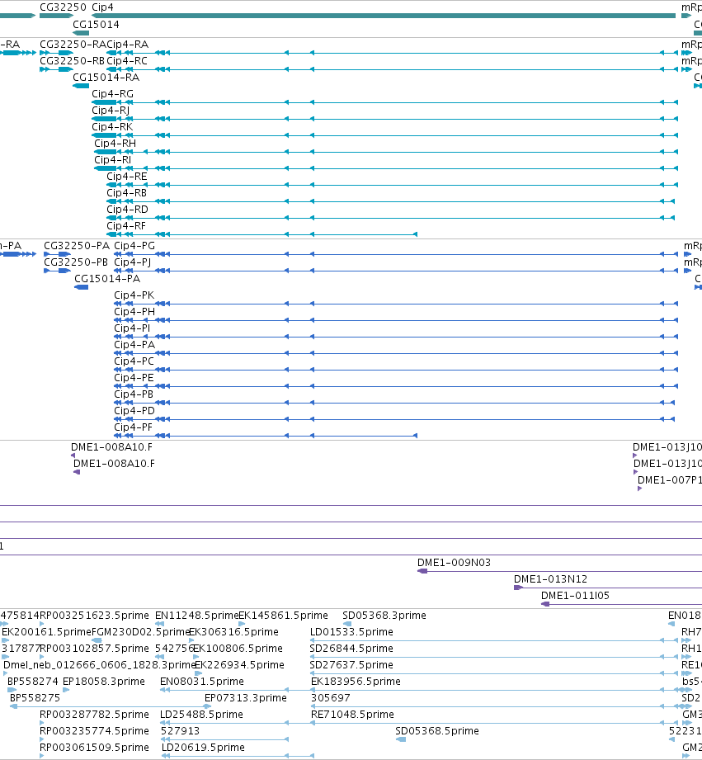
Task: Choose the Cip4-PB protein label
Action: (134, 394)
